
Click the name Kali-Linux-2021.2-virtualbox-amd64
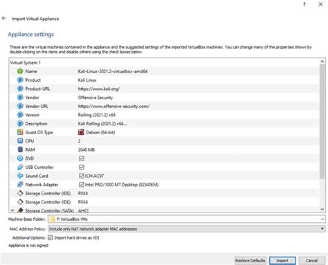(113, 71)
